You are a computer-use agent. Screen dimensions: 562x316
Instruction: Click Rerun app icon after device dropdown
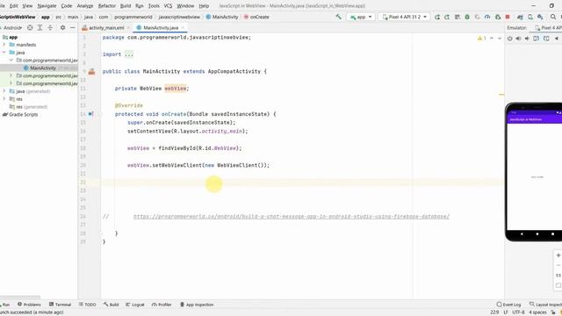437,17
